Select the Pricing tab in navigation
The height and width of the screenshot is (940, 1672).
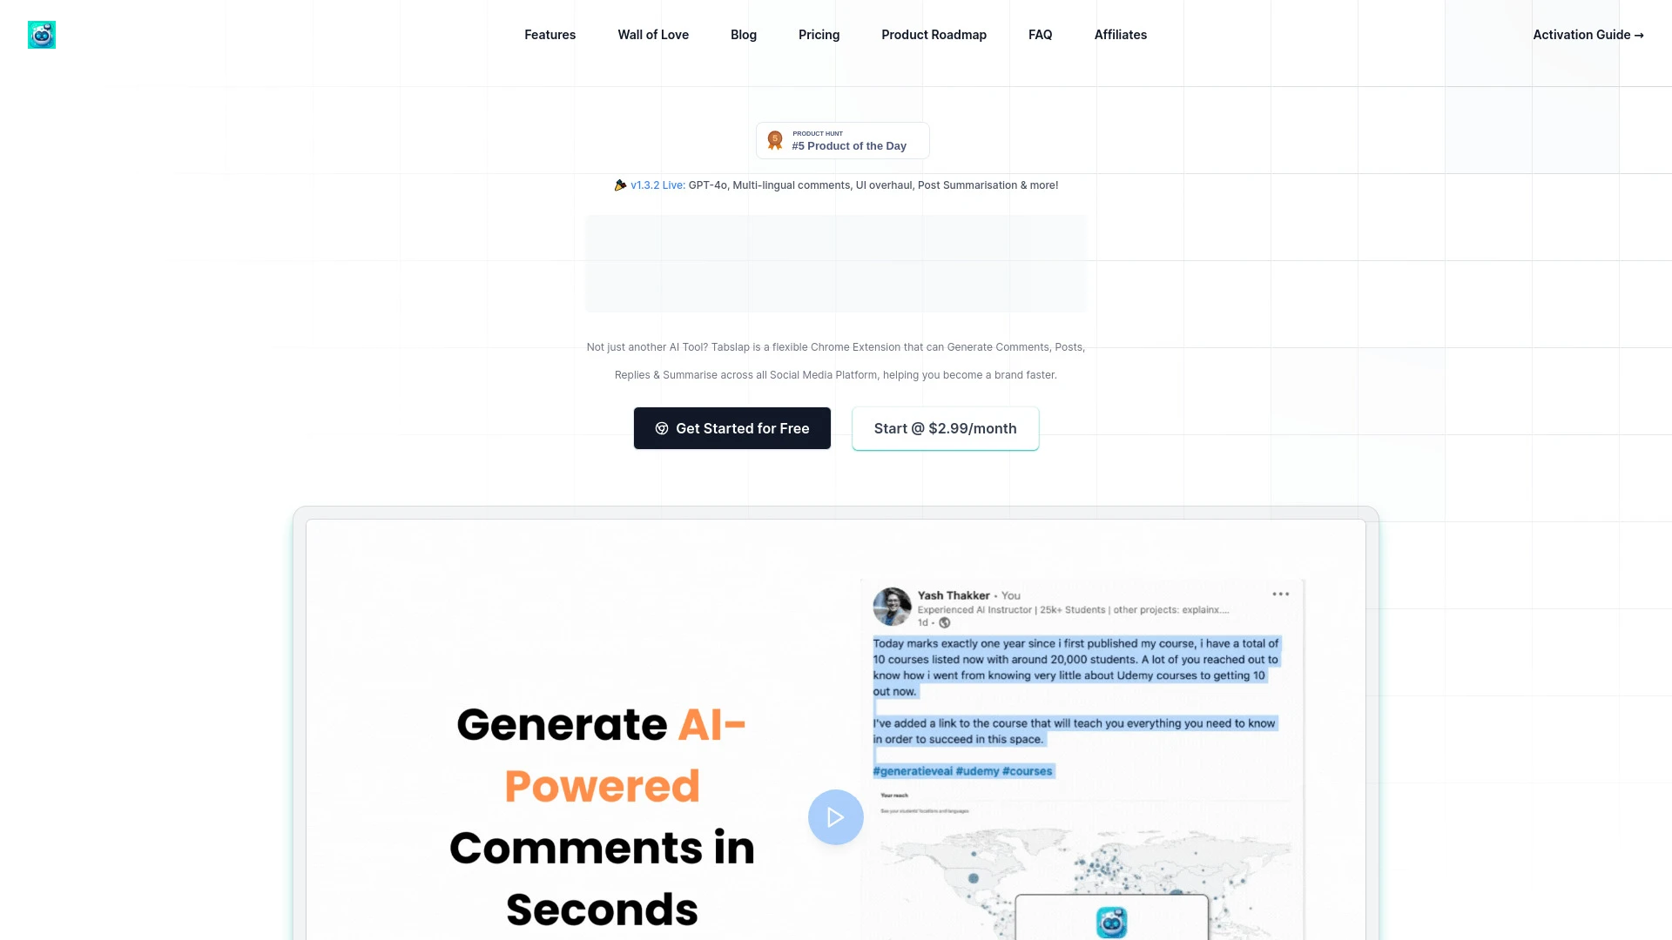tap(819, 35)
